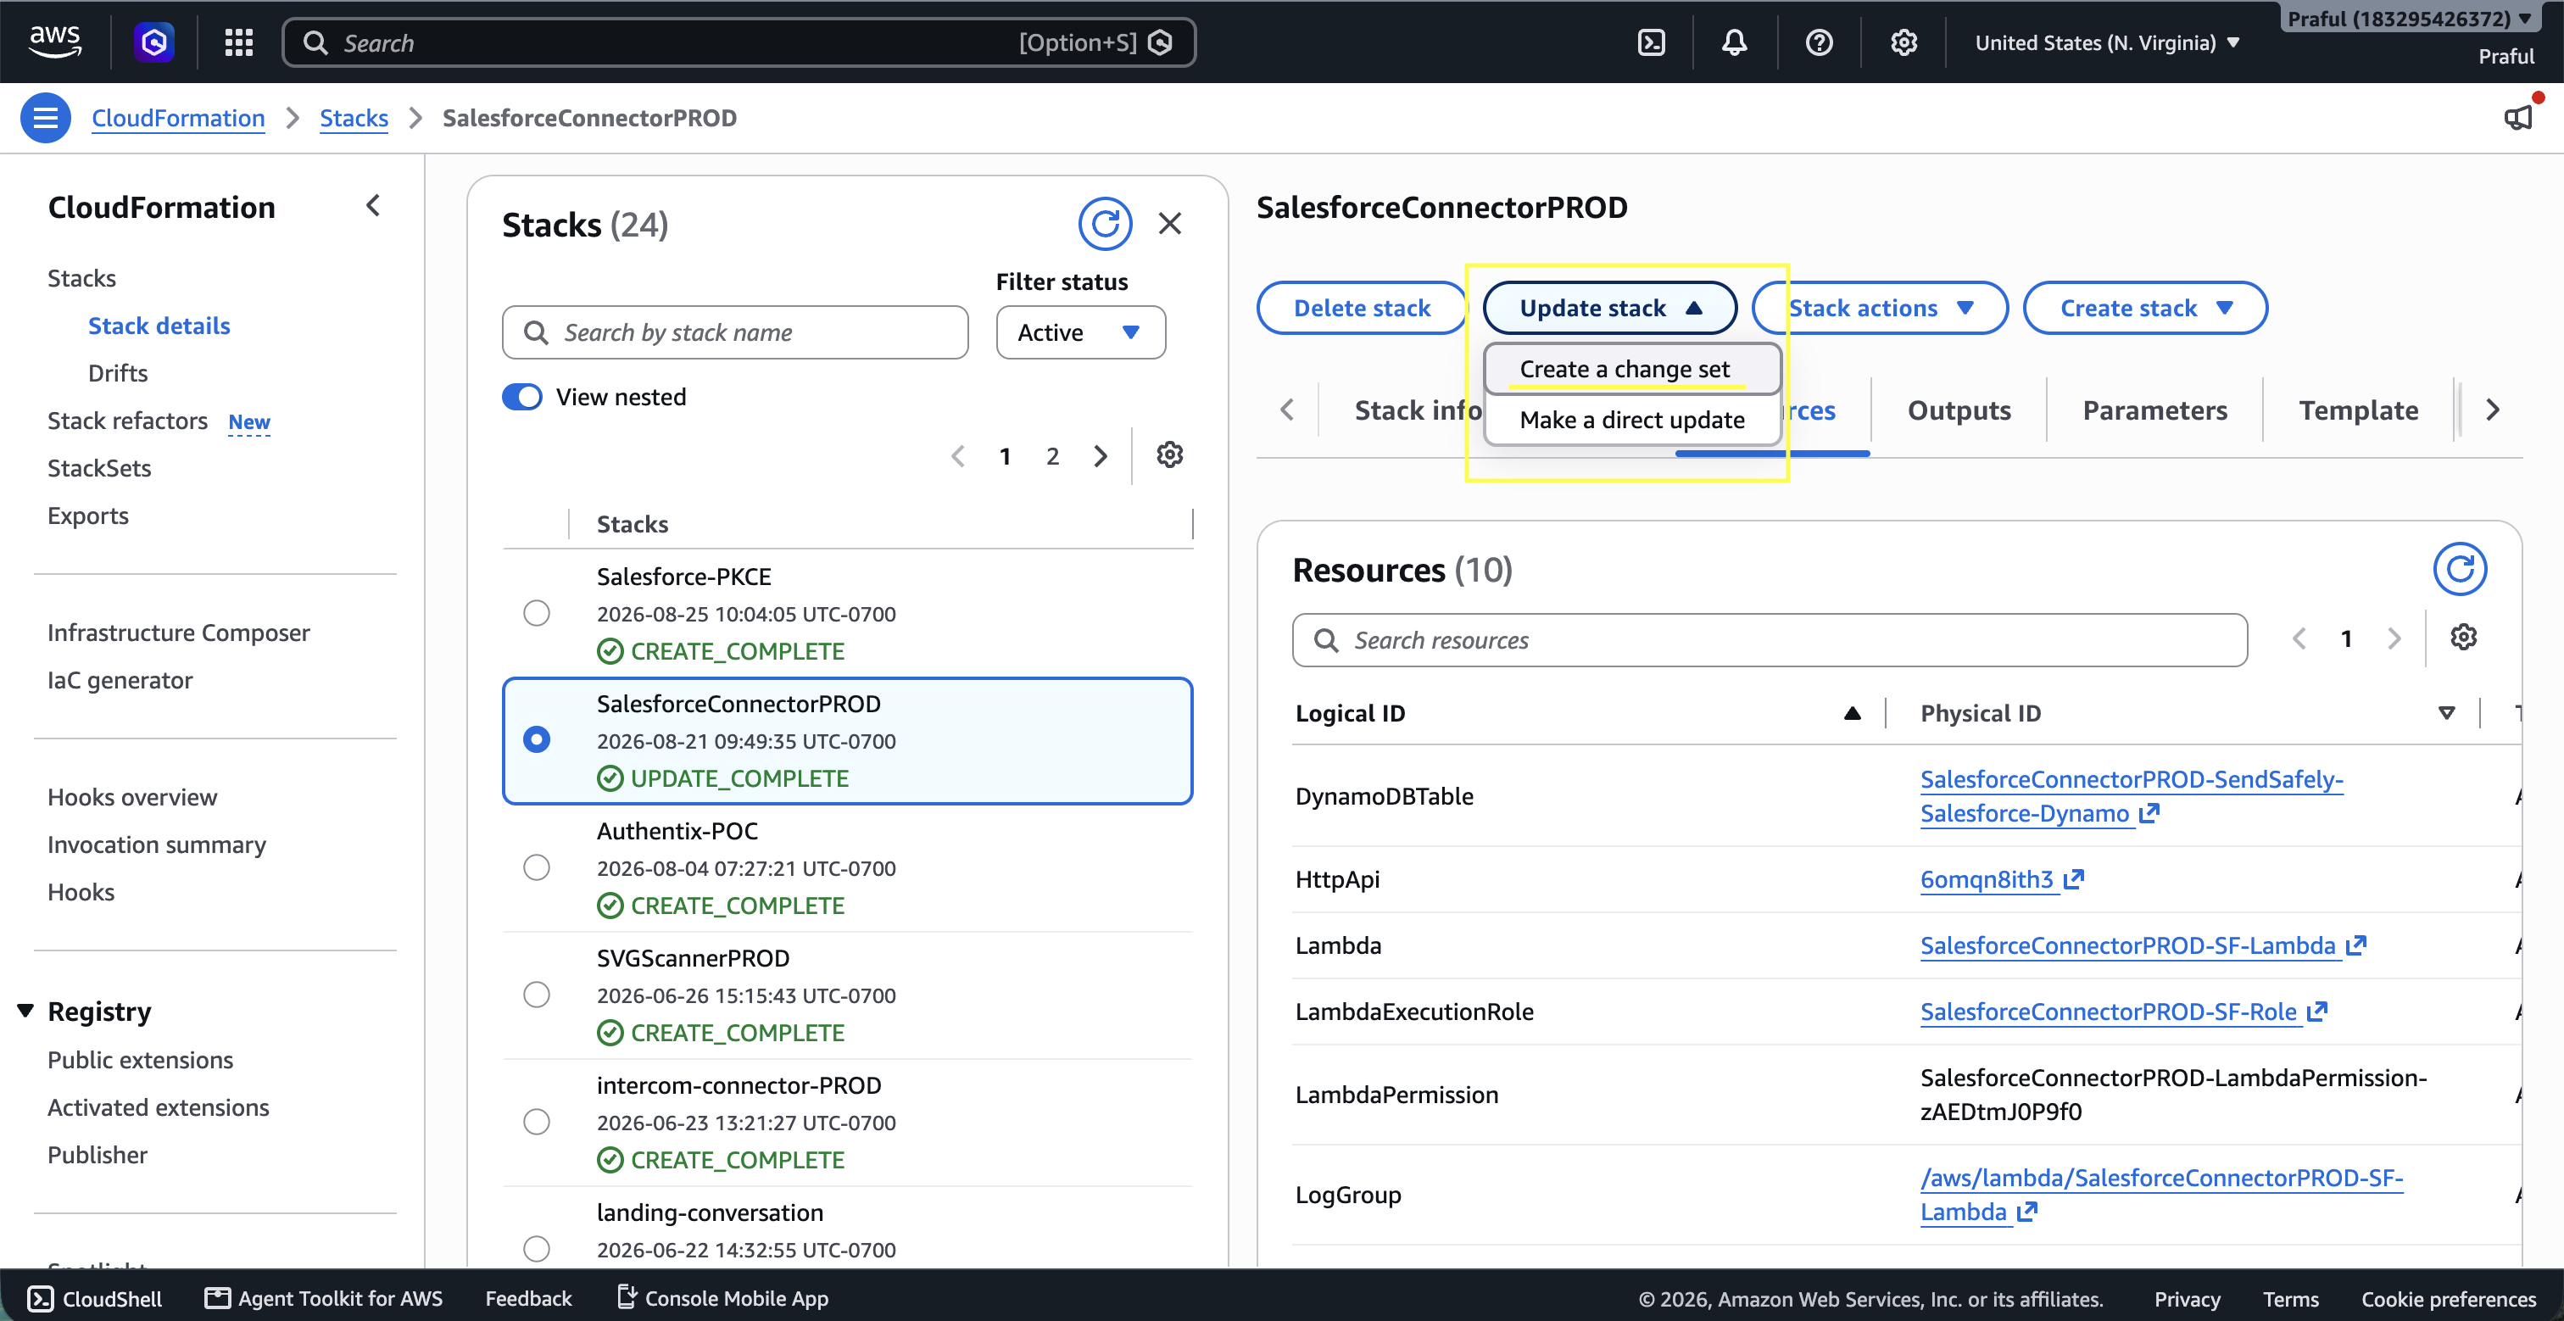This screenshot has width=2564, height=1321.
Task: Close the Stacks split panel
Action: [1169, 224]
